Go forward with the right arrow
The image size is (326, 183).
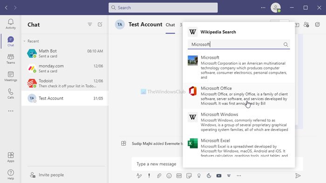(15, 8)
